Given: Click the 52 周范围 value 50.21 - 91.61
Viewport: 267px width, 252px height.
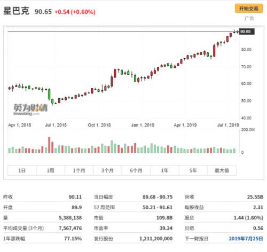Looking at the screenshot, I should [158, 207].
